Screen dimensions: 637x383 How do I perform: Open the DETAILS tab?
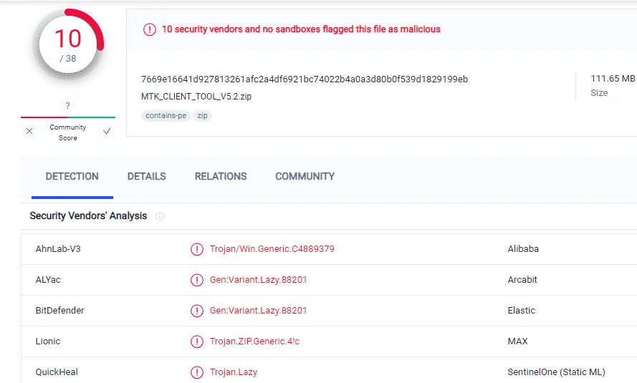point(147,177)
